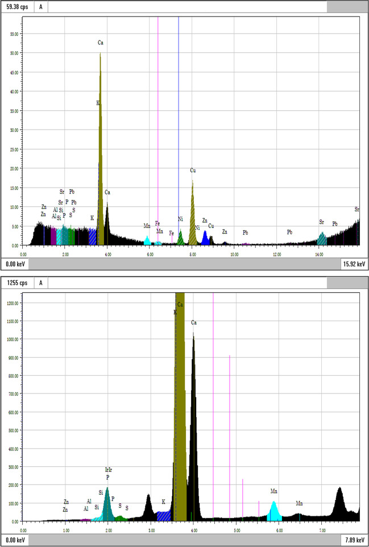The image size is (369, 547).
Task: Click the gray slider block beside 1255 cps header
Action: tap(347, 283)
